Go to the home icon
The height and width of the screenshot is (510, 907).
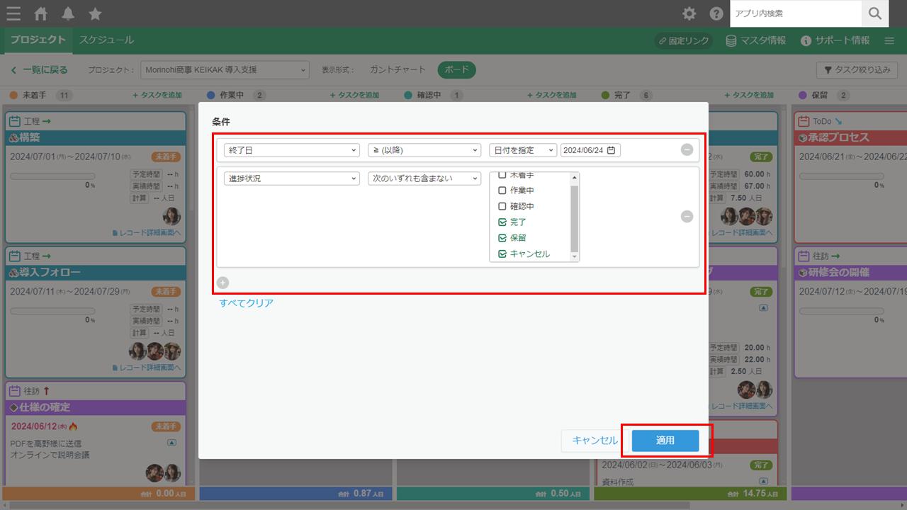pos(41,13)
